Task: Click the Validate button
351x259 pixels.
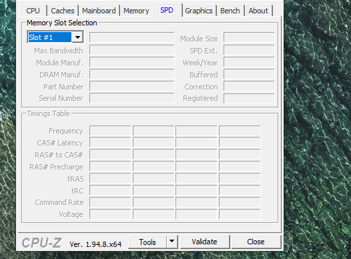Action: pyautogui.click(x=205, y=242)
